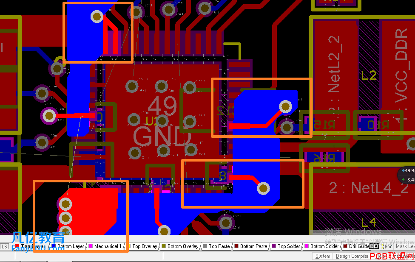The width and height of the screenshot is (415, 262).
Task: Select the Mechanical 1 layer tab
Action: [x=106, y=246]
